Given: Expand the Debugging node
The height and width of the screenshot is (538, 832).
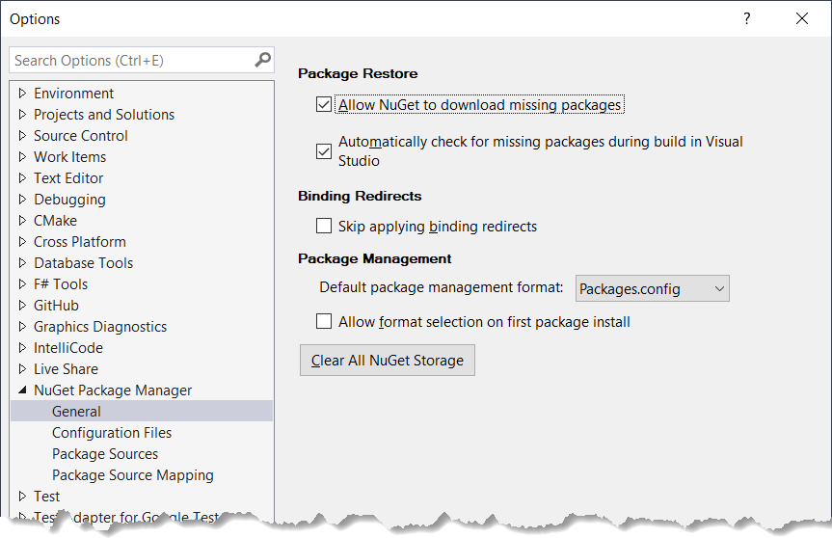Looking at the screenshot, I should coord(22,200).
